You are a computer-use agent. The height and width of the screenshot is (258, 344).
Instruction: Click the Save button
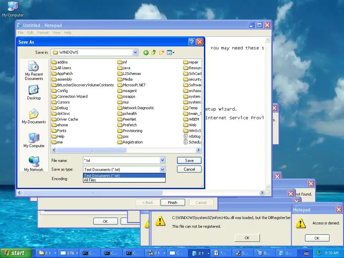[x=189, y=160]
